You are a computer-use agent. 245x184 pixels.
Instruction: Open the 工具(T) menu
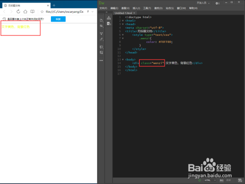pyautogui.click(x=147, y=8)
